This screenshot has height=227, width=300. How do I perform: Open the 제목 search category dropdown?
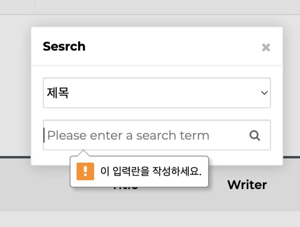coord(157,93)
